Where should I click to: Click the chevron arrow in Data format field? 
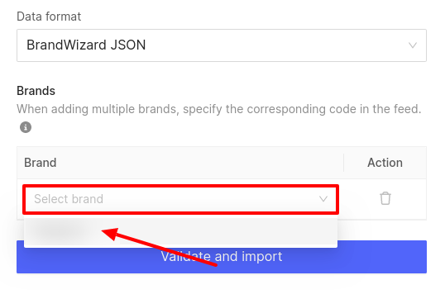[413, 45]
